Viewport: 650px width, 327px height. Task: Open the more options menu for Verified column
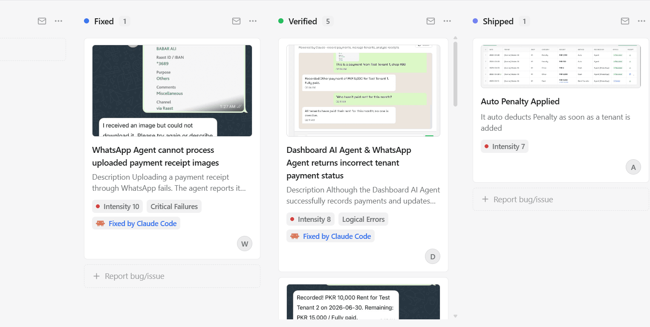[447, 21]
